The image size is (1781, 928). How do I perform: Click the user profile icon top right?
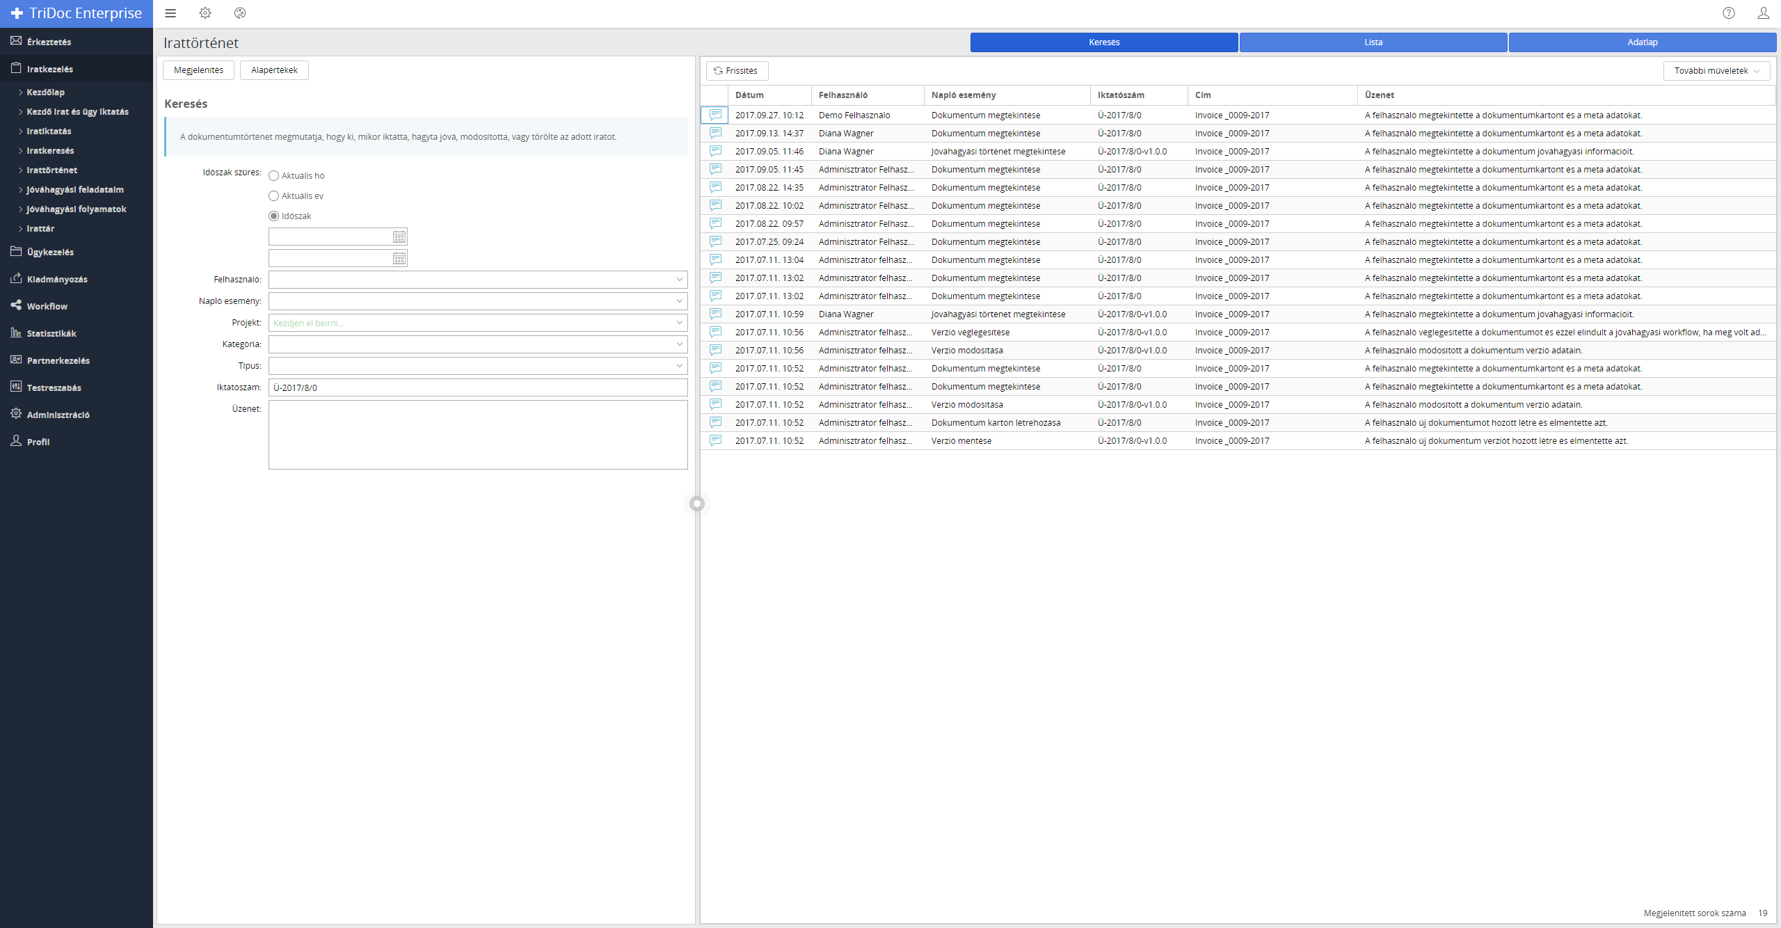[1763, 13]
